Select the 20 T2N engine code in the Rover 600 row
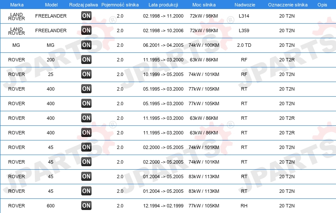The height and width of the screenshot is (213, 336). click(287, 206)
